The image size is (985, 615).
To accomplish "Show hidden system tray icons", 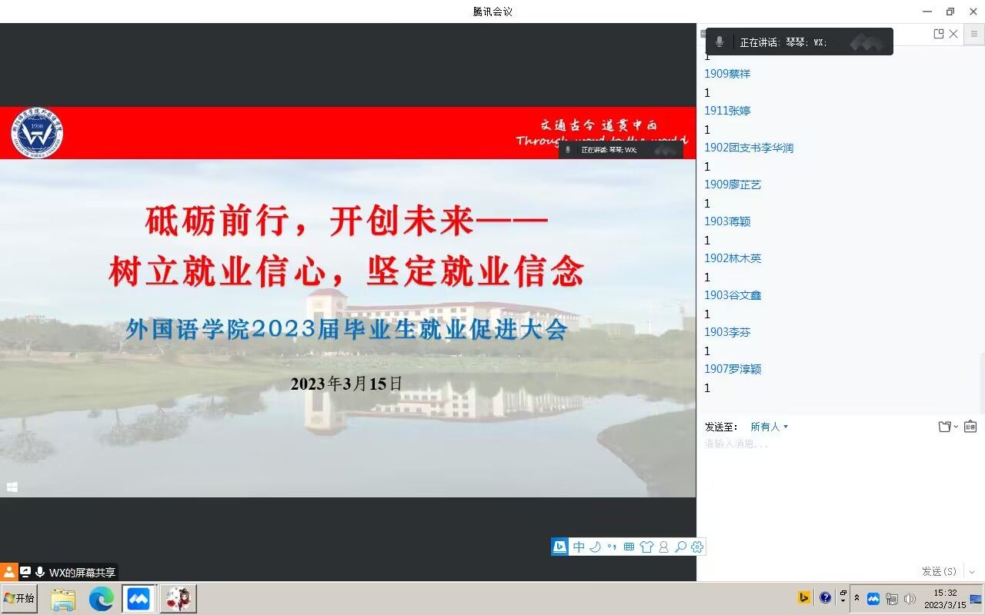I will [x=856, y=598].
